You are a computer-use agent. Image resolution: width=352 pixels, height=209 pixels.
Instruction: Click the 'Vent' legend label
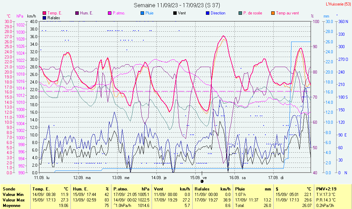(x=182, y=13)
